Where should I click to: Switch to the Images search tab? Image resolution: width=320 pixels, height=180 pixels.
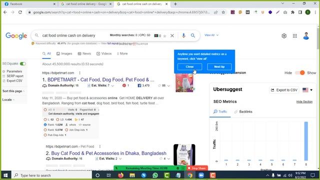(64, 53)
